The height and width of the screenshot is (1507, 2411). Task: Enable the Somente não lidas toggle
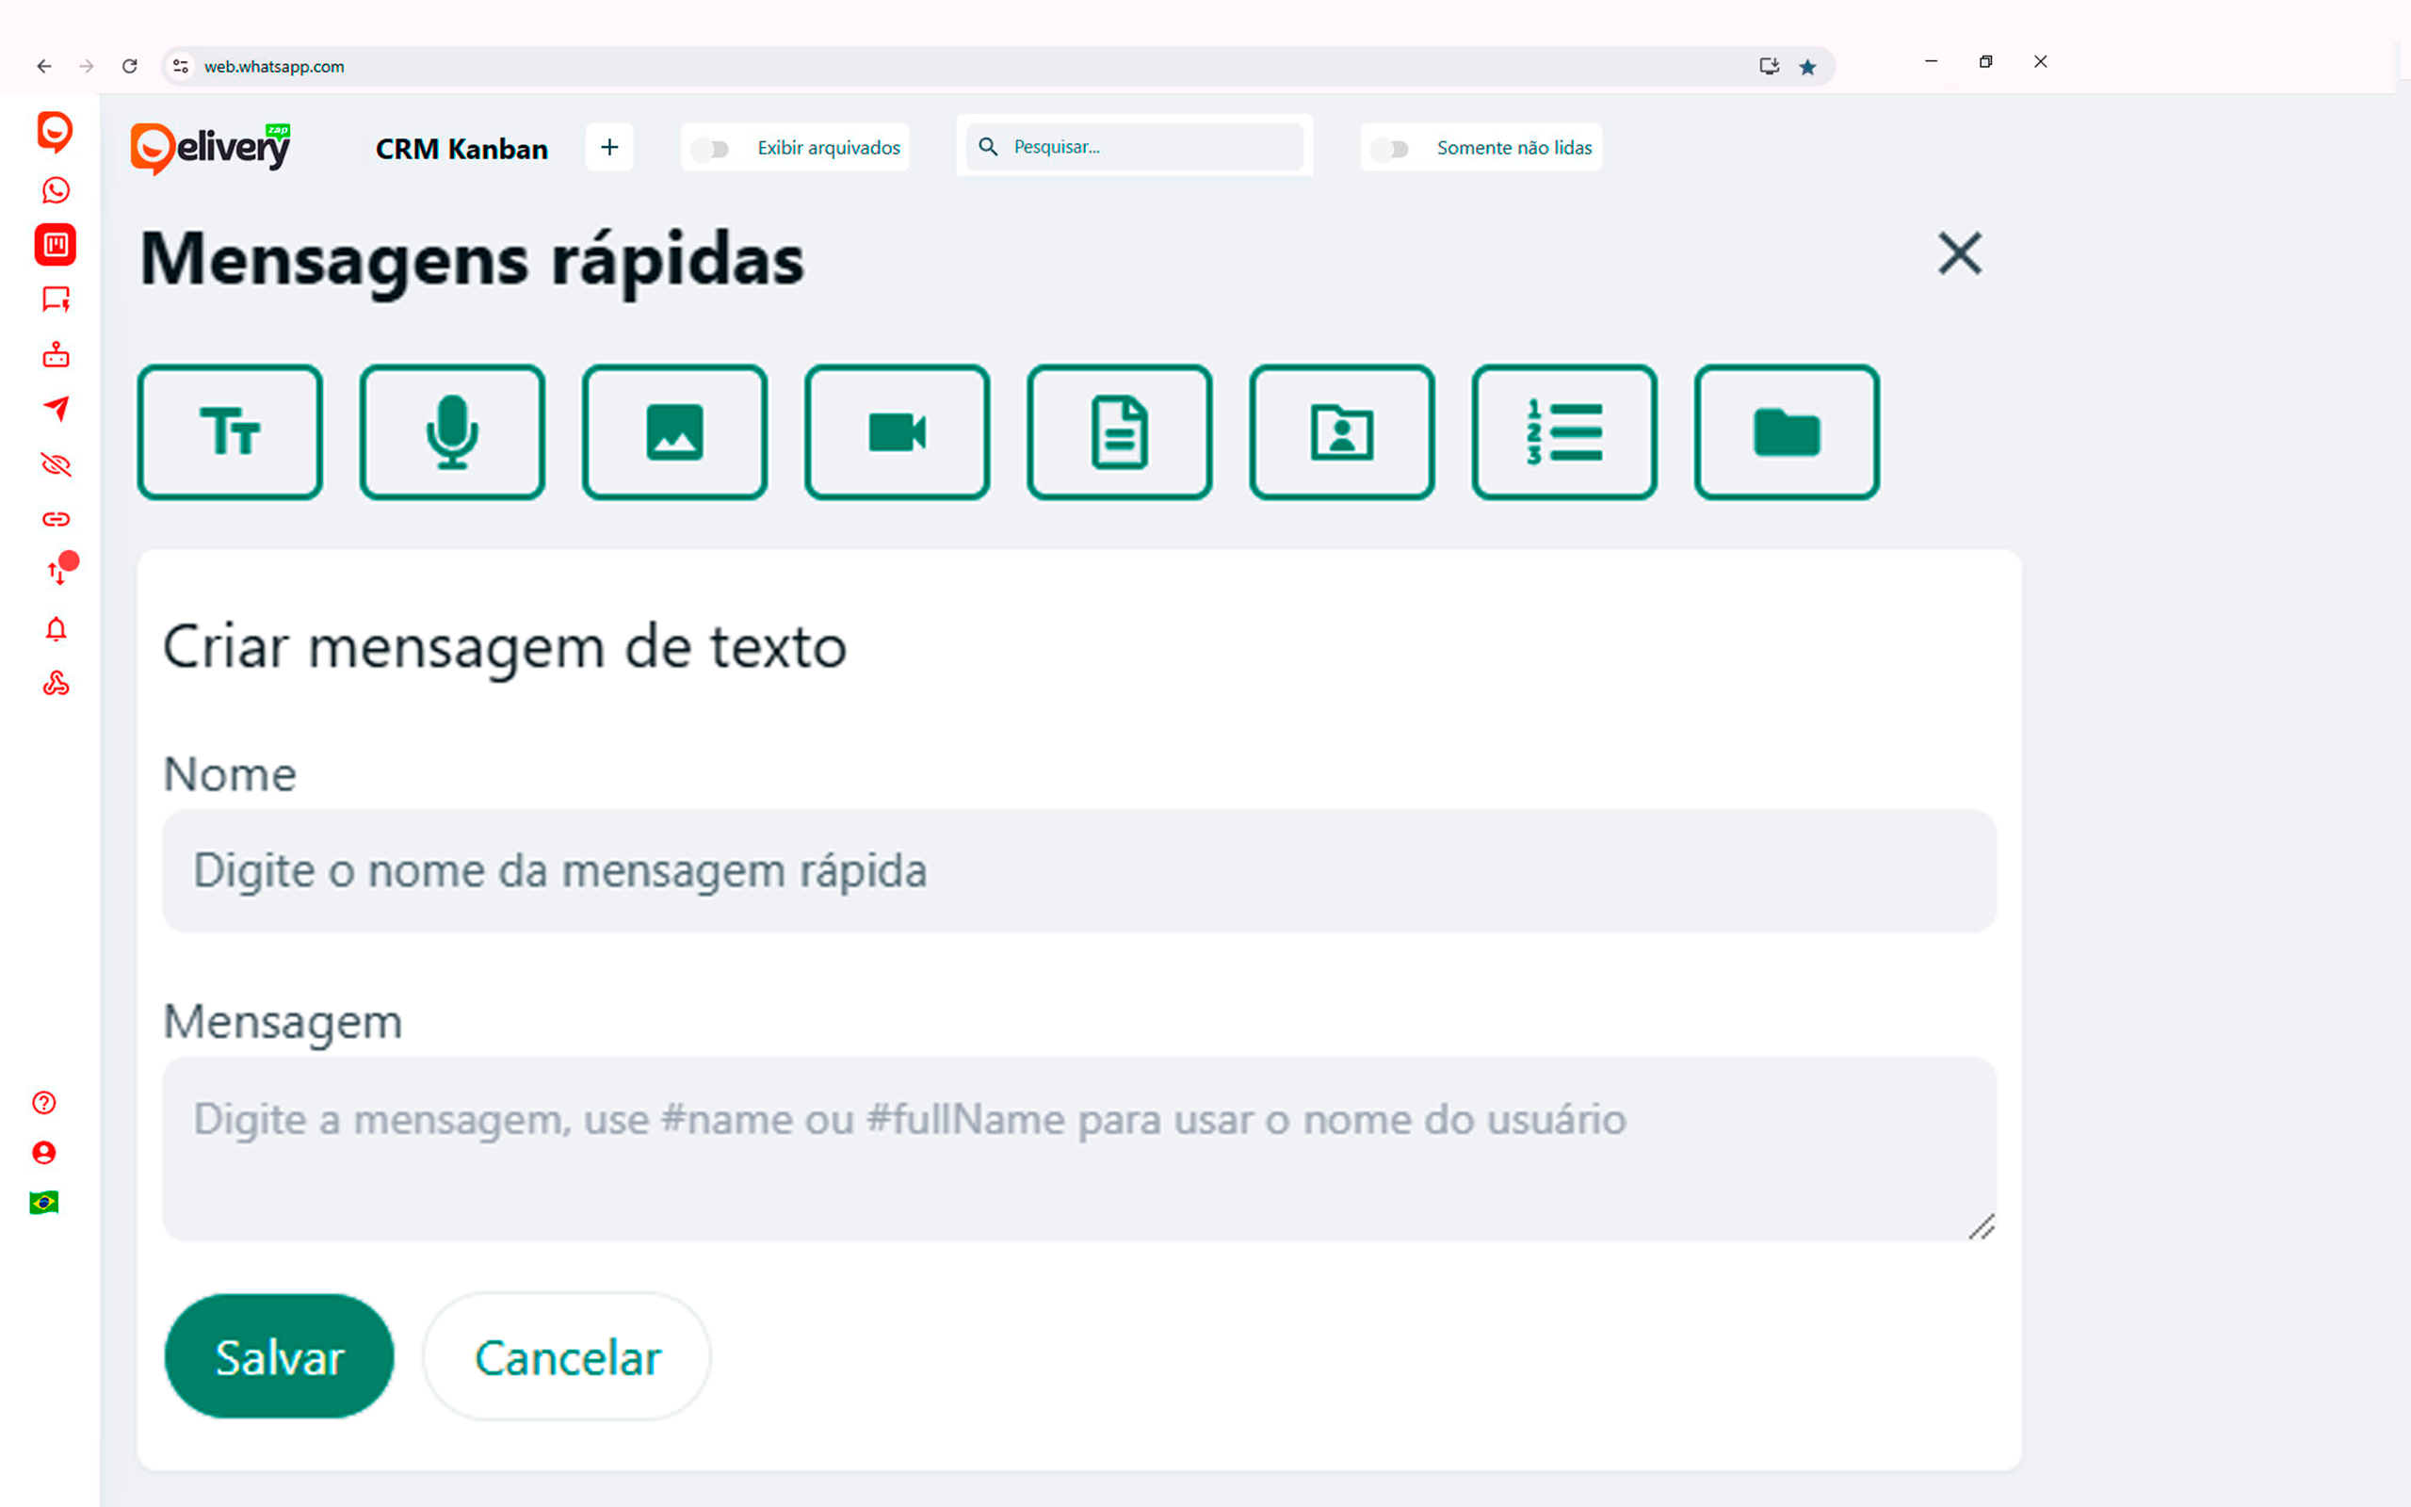pos(1392,150)
